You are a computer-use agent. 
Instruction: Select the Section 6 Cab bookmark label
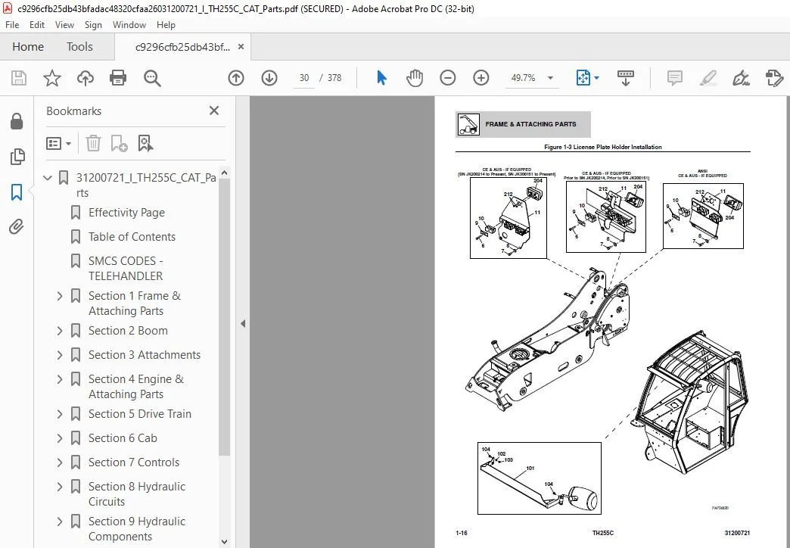click(123, 438)
